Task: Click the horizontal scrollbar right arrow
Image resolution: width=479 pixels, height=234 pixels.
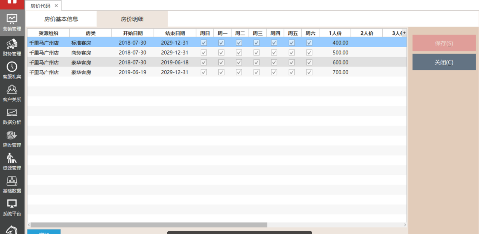Action: [x=405, y=225]
